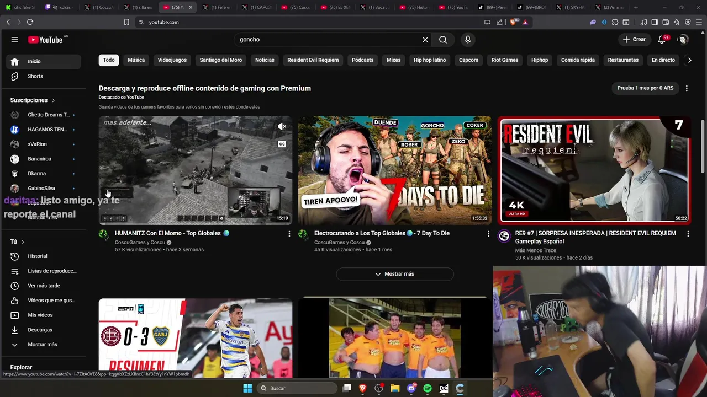Toggle the browser sidebar panel icon
This screenshot has height=397, width=707.
[655, 22]
